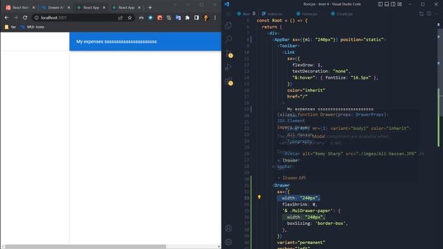Image resolution: width=443 pixels, height=249 pixels.
Task: Click the round blue extension icon
Action: pyautogui.click(x=150, y=17)
